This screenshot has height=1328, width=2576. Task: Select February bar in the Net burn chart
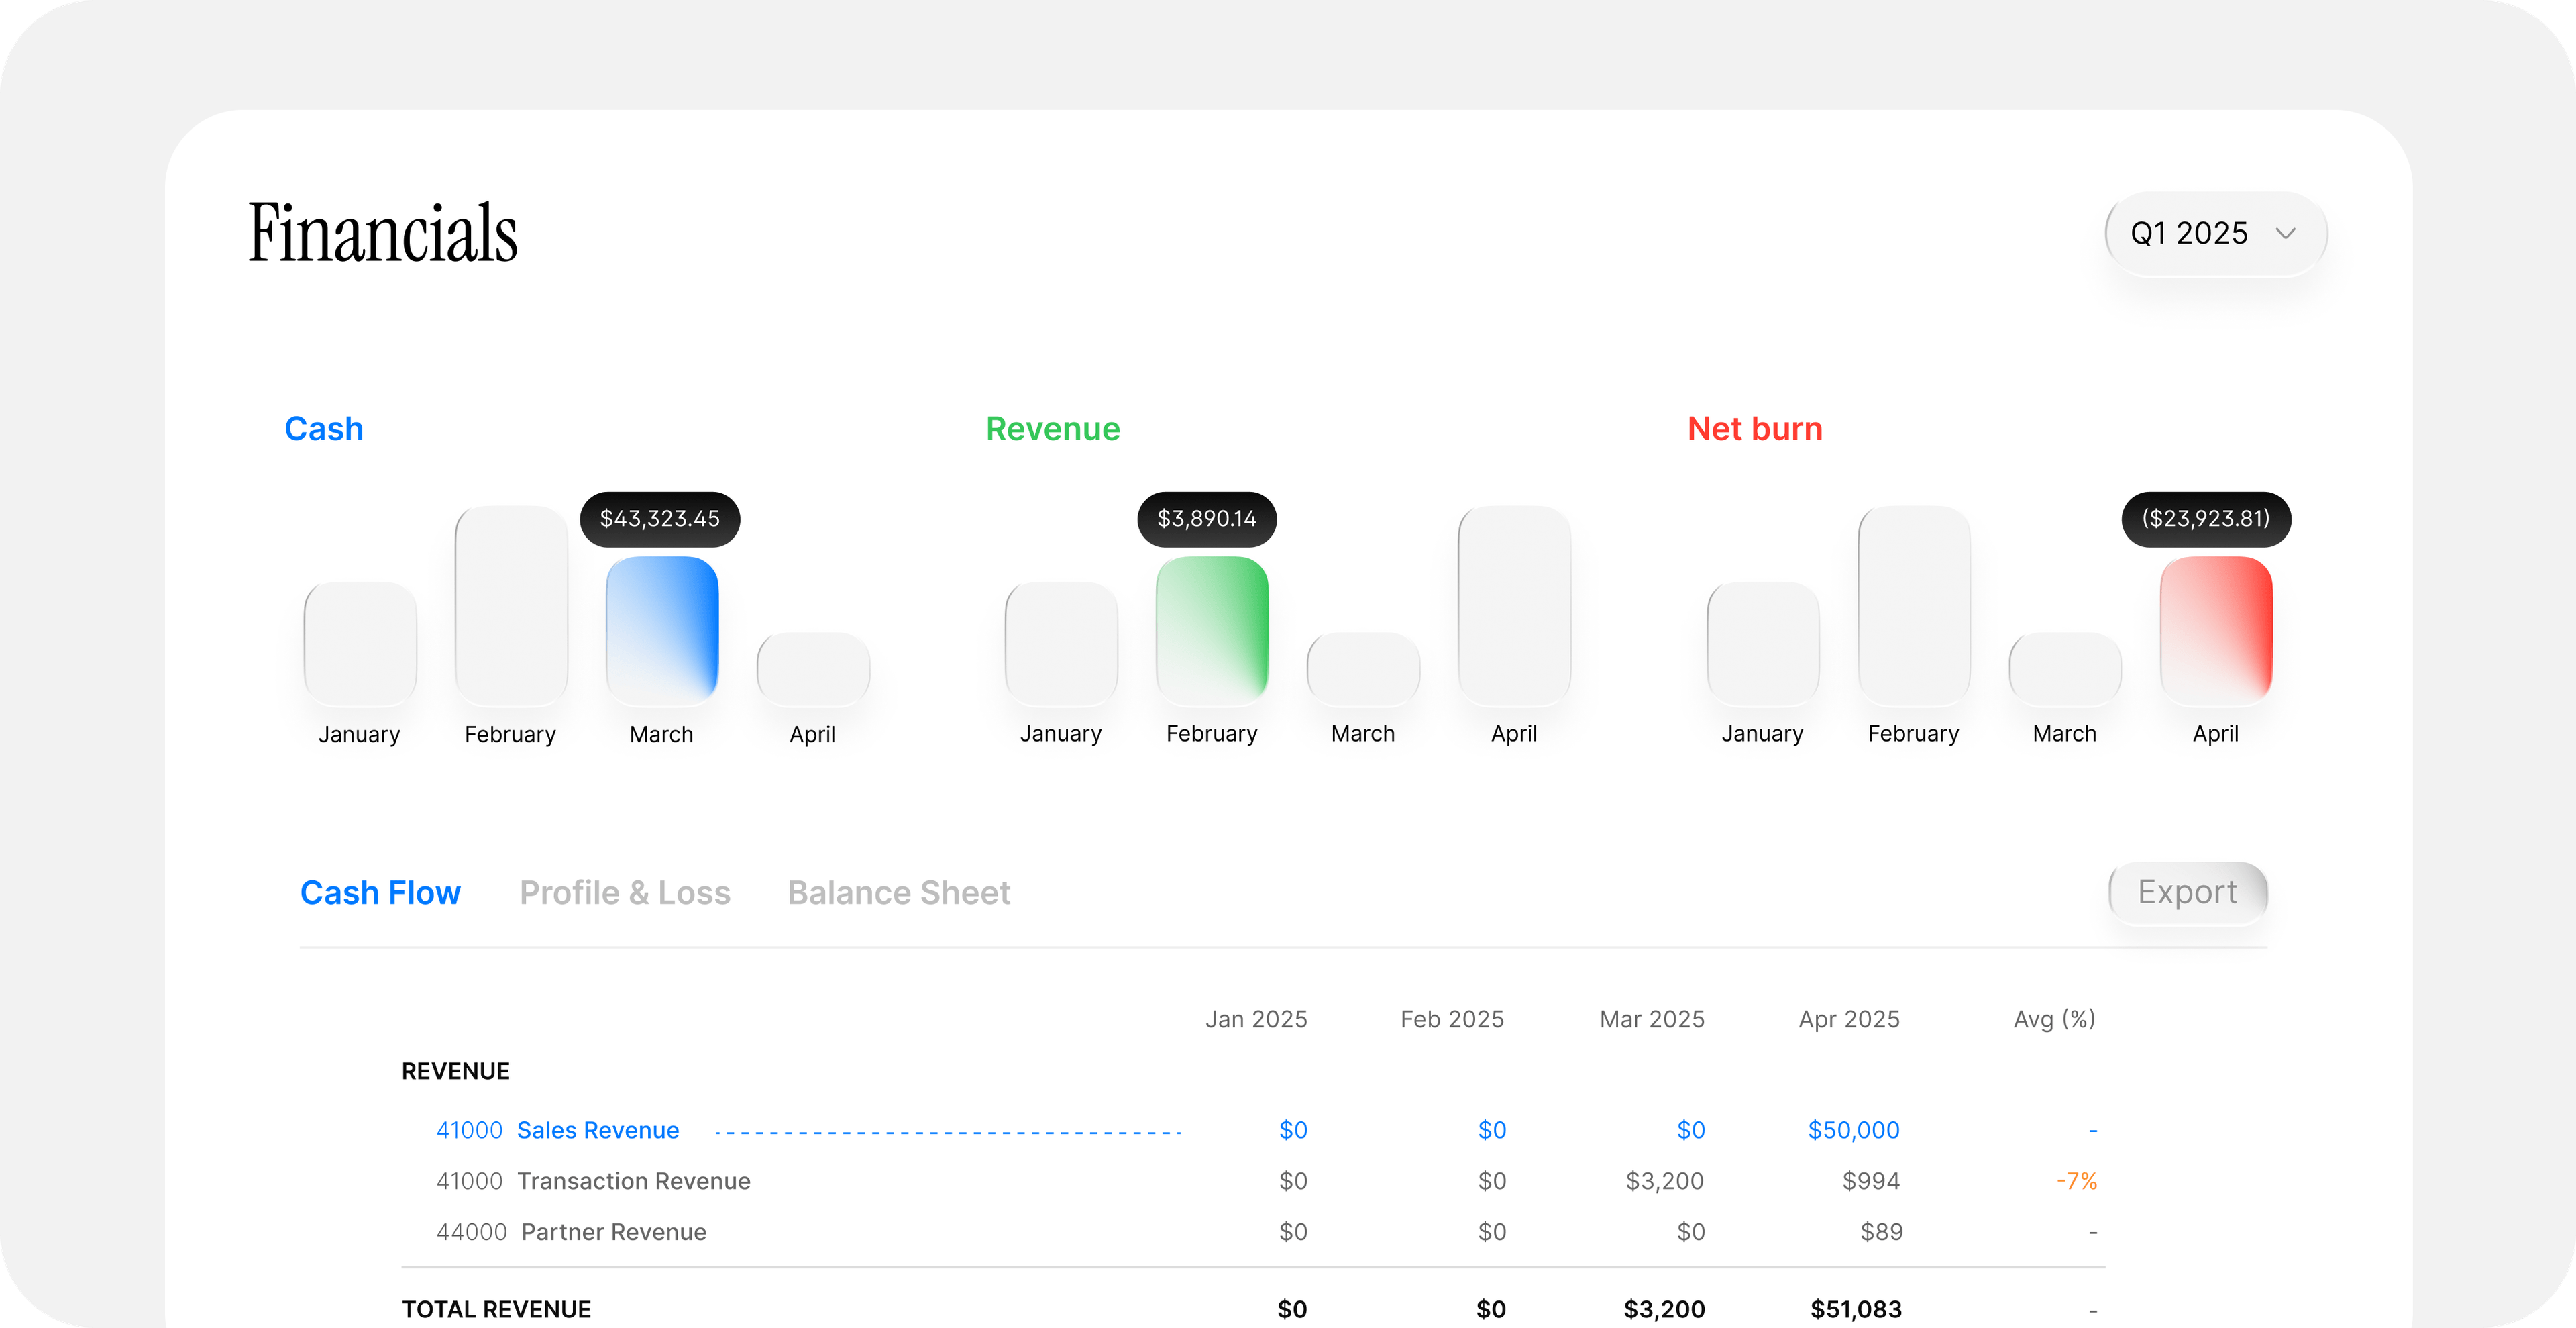click(1913, 606)
